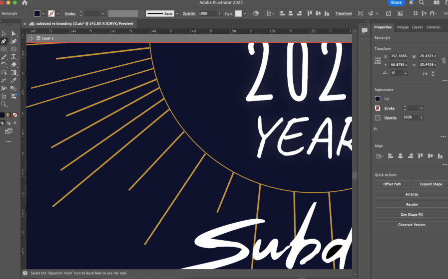Select the Paintbrush tool
Screen dimensions: 448x279
click(3, 57)
